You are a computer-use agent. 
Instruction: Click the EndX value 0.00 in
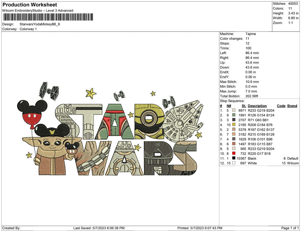[251, 72]
